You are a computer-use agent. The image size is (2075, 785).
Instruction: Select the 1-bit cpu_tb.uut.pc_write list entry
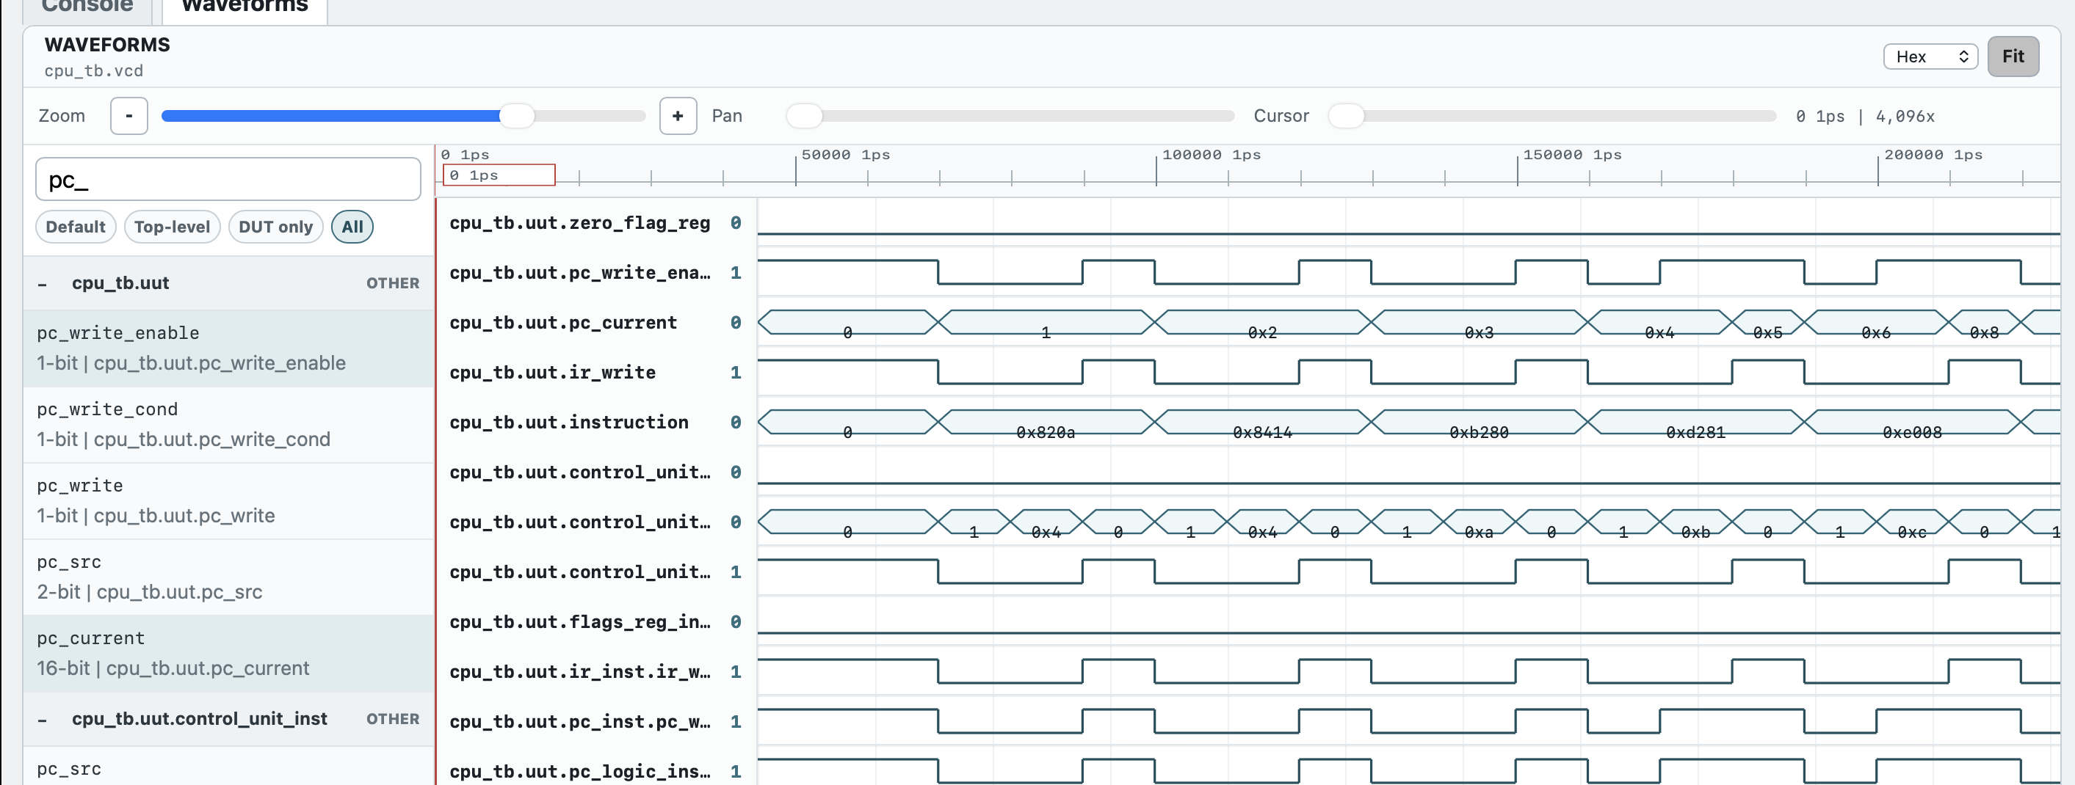point(229,501)
